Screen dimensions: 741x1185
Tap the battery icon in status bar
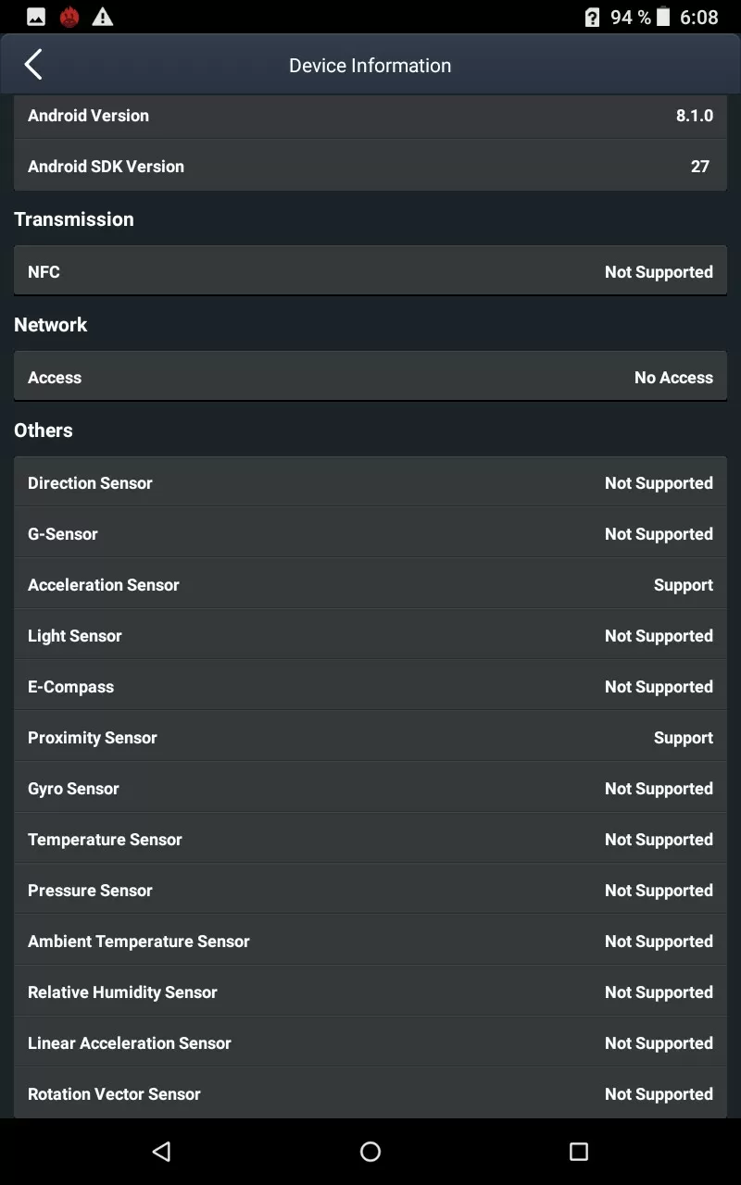coord(663,17)
